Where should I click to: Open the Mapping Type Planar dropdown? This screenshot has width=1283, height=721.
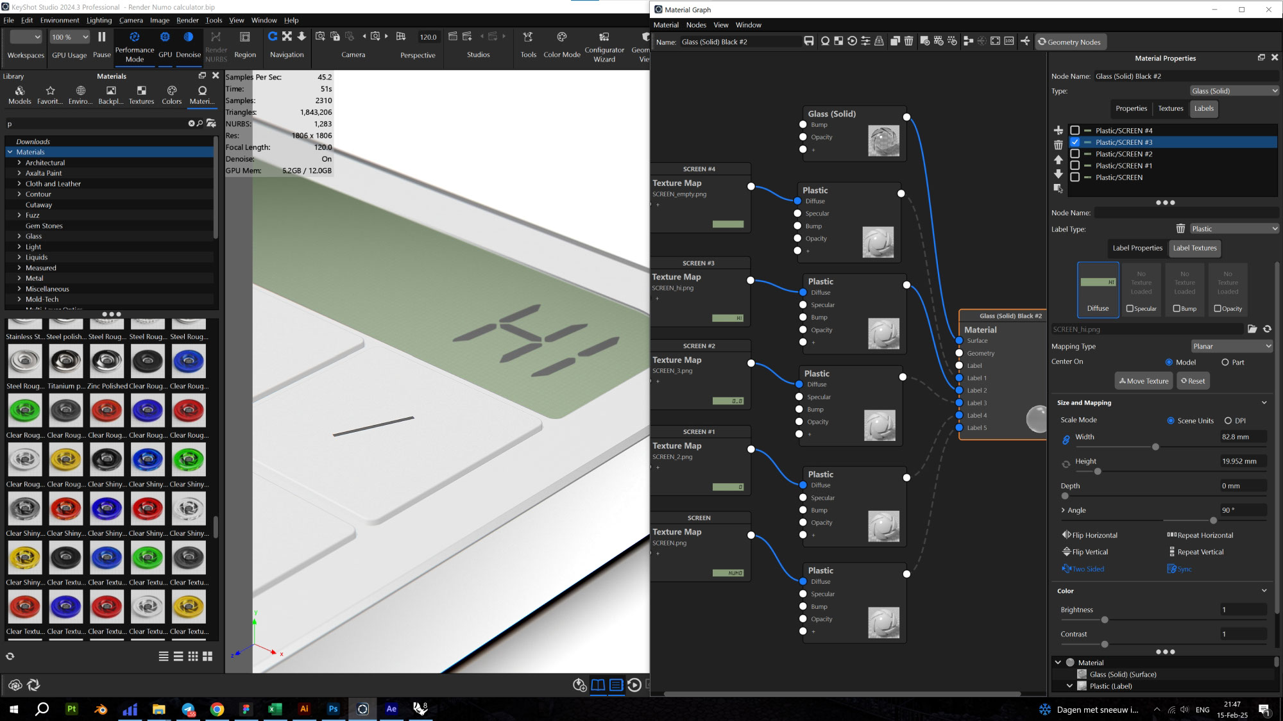[x=1232, y=346]
